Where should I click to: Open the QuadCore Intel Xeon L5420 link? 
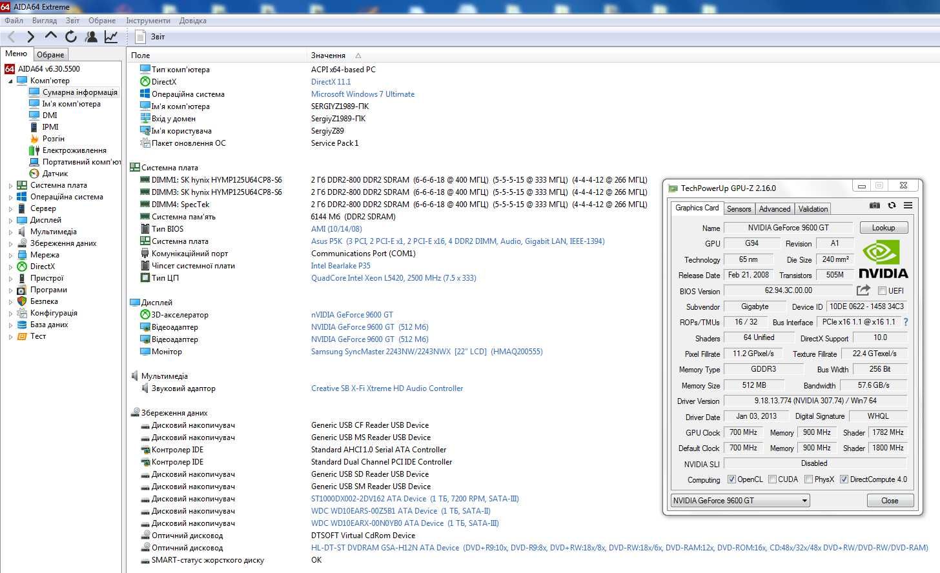[x=394, y=278]
